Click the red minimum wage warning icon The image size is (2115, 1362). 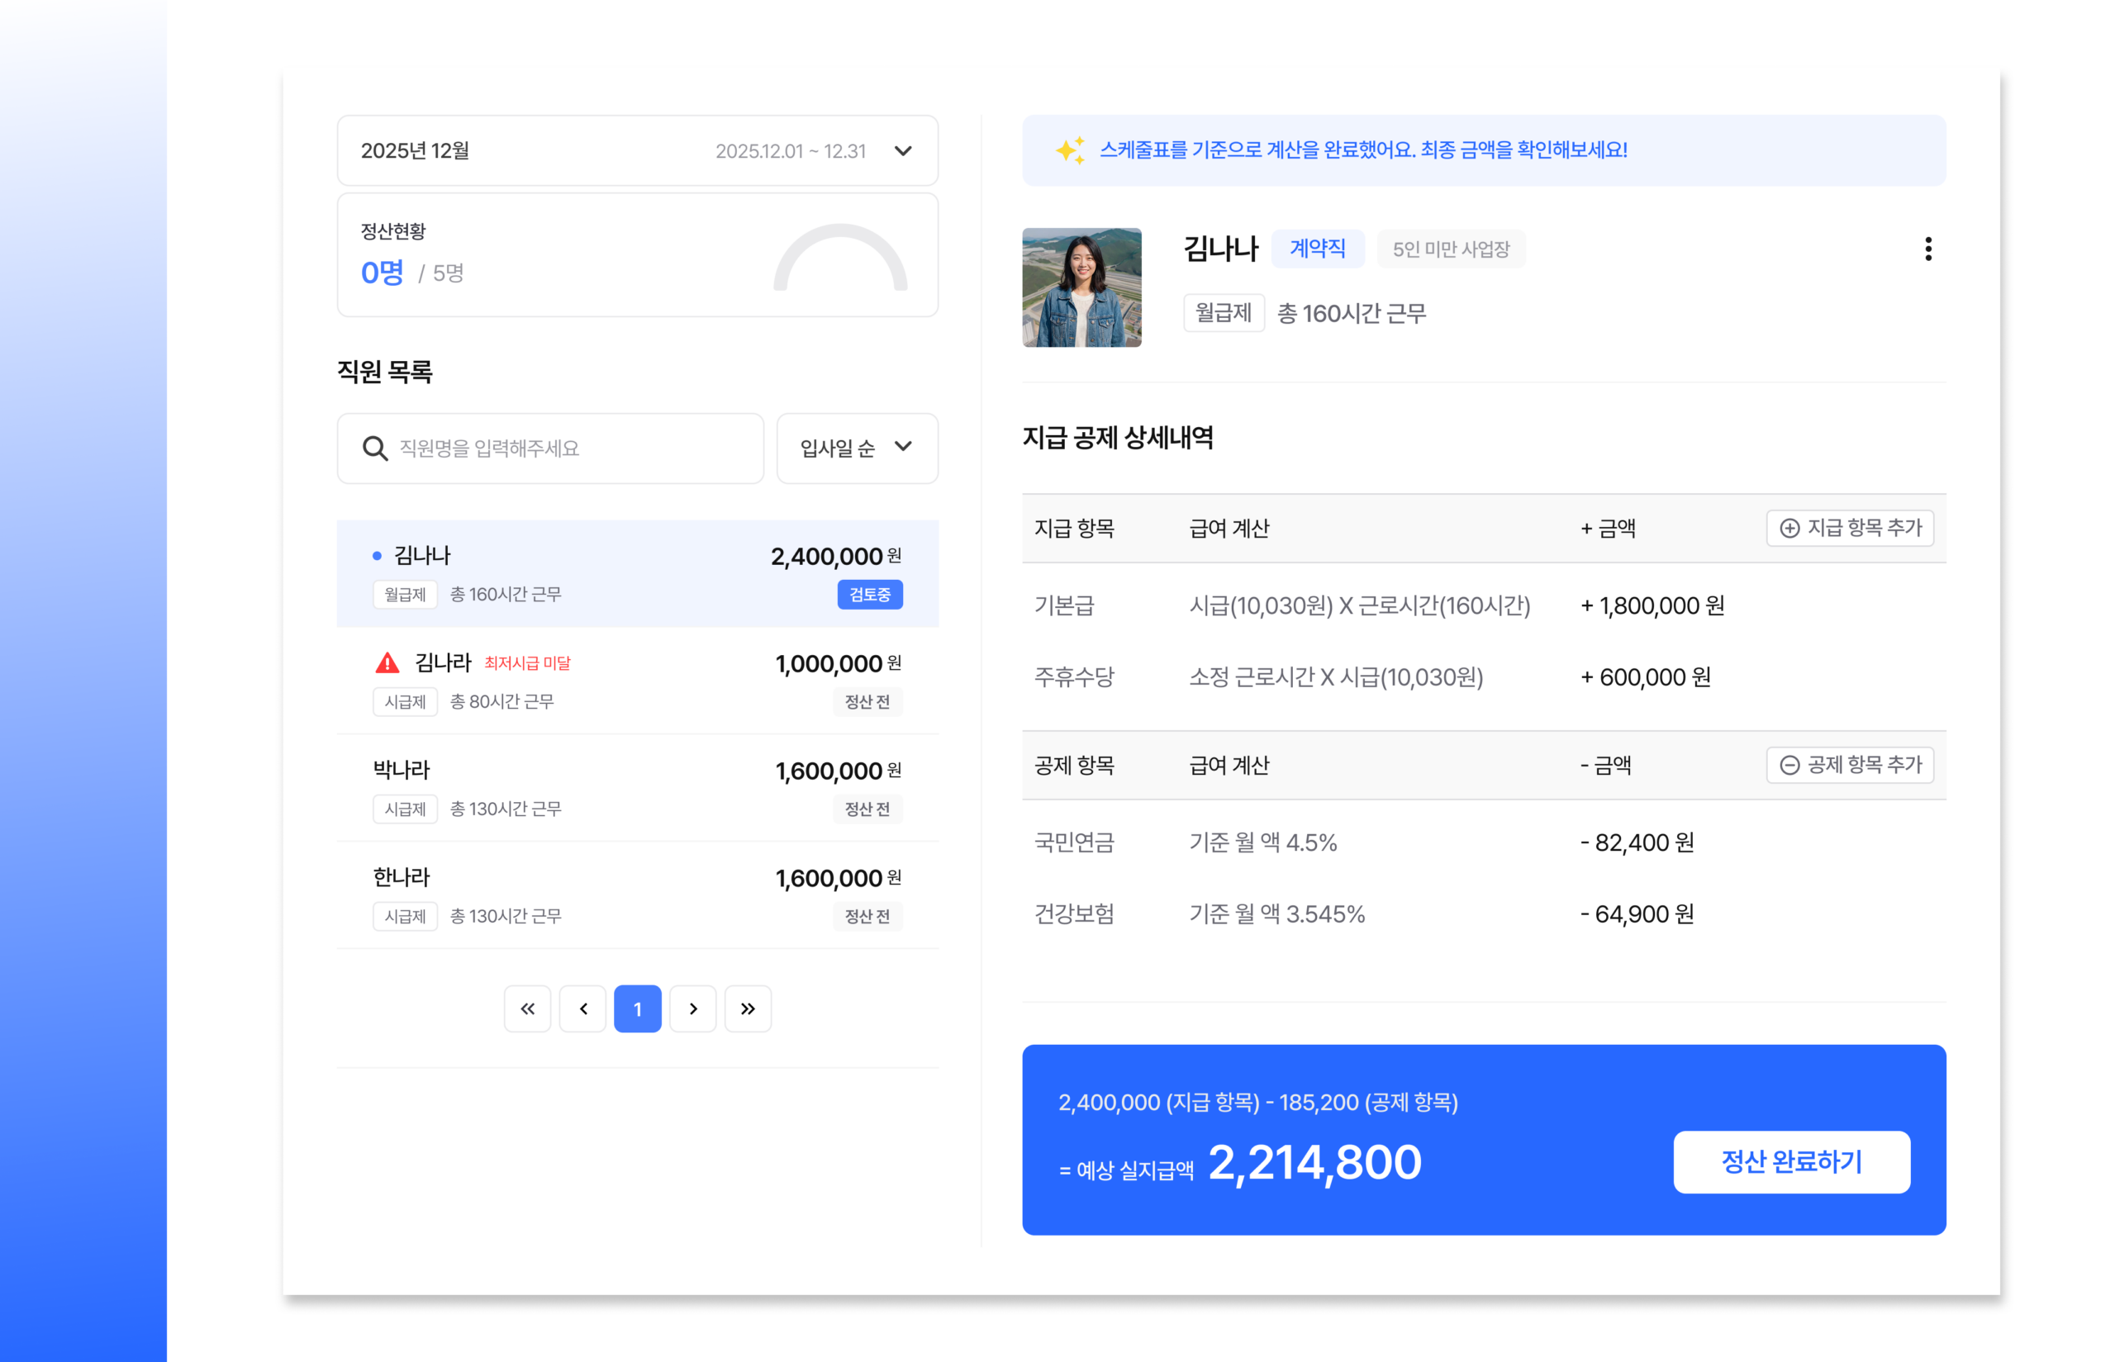pos(387,662)
